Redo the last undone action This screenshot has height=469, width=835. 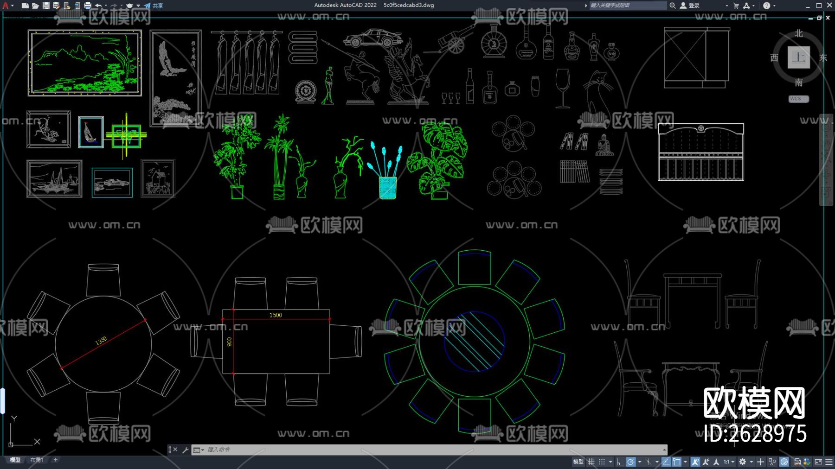(114, 6)
